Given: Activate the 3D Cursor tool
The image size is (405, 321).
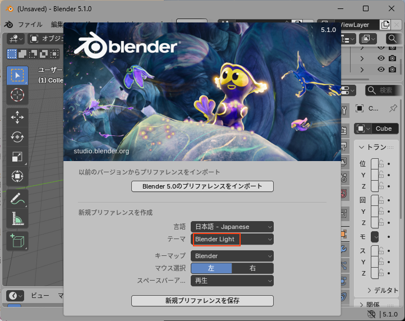Looking at the screenshot, I should click(x=17, y=95).
